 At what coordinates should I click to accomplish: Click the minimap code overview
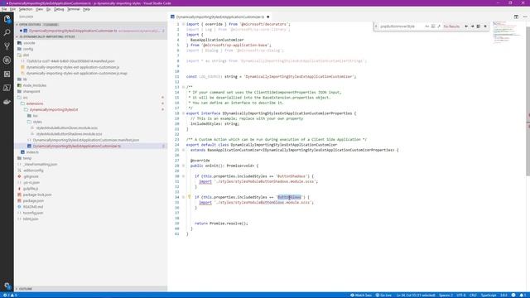pyautogui.click(x=507, y=33)
